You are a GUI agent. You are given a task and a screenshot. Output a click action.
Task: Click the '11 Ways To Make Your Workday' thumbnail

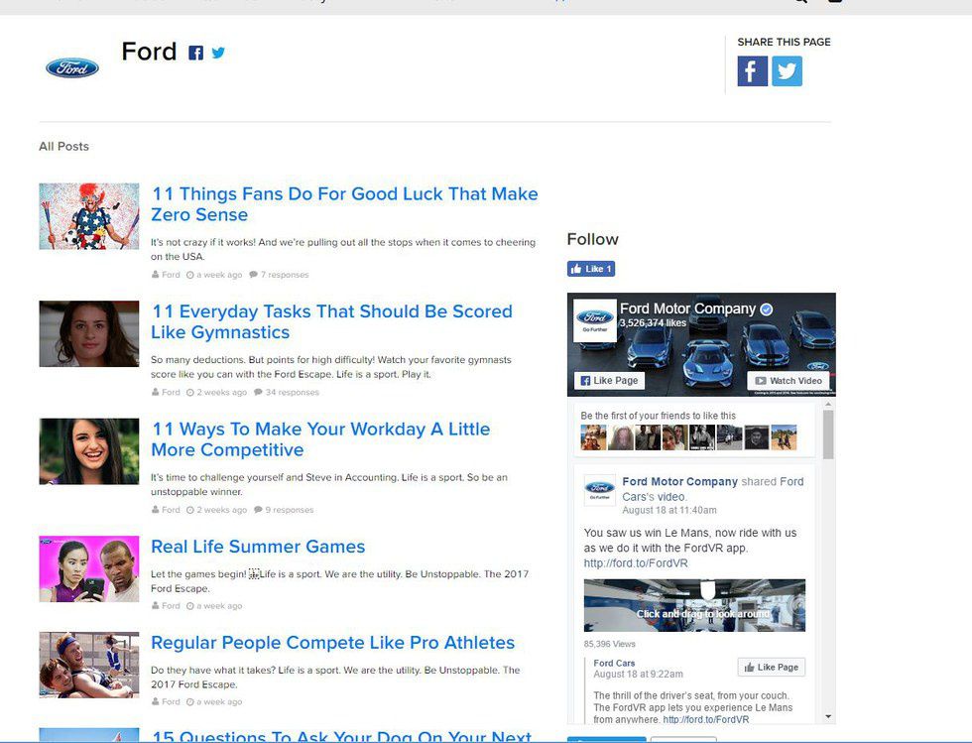click(89, 451)
